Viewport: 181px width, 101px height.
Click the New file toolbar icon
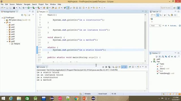click(x=2, y=8)
